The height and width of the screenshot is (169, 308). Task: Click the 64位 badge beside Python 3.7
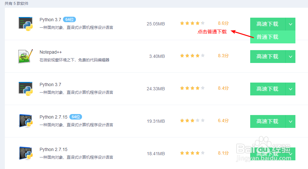click(69, 20)
